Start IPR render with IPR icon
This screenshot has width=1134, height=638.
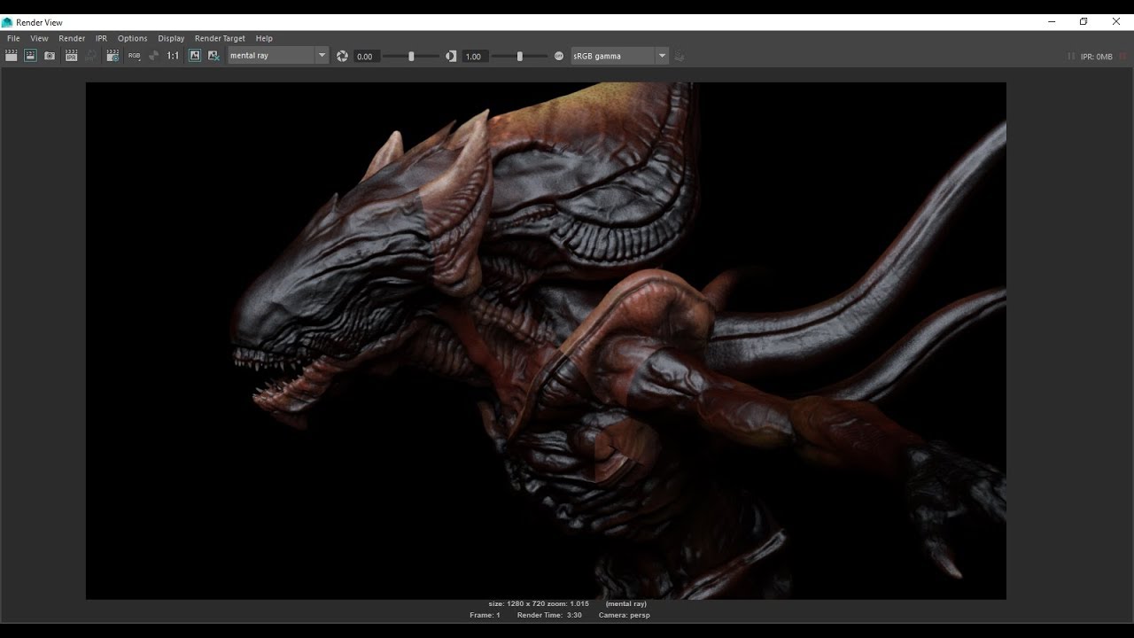tap(72, 56)
